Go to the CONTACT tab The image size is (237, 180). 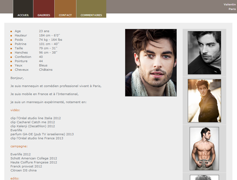65,9
